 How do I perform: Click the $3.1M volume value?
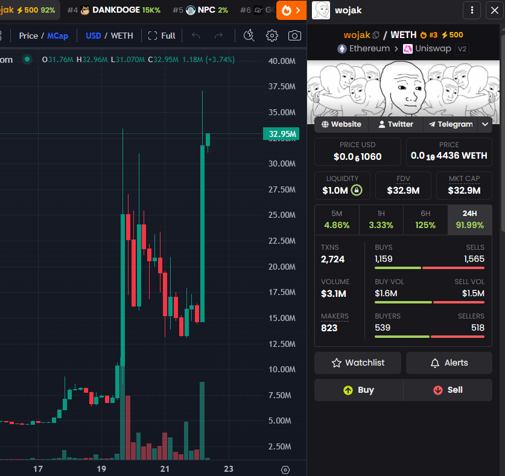tap(333, 294)
